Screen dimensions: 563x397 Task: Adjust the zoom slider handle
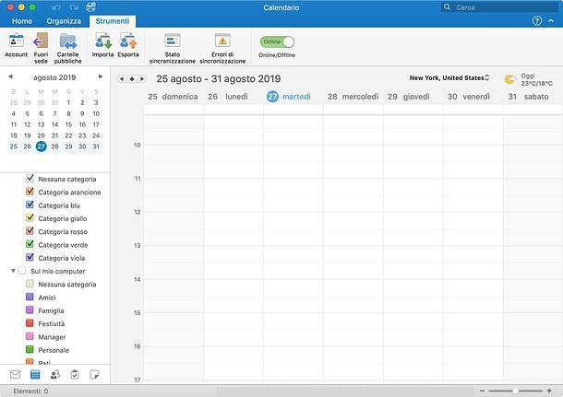click(515, 391)
